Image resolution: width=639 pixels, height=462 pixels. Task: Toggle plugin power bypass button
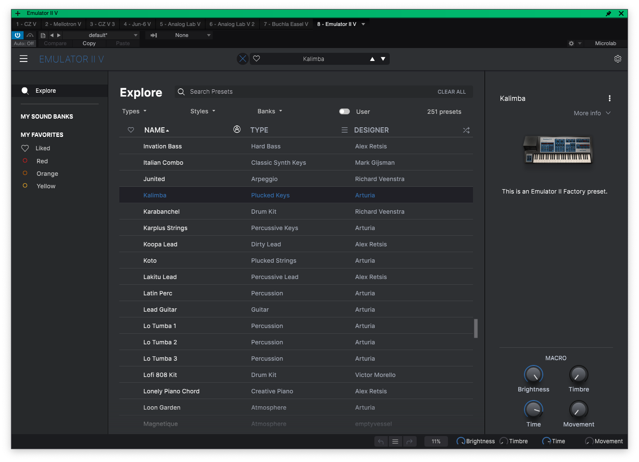(17, 35)
